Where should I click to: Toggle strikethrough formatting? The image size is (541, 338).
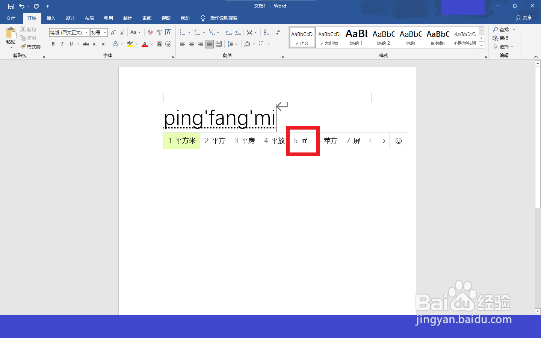coord(86,44)
